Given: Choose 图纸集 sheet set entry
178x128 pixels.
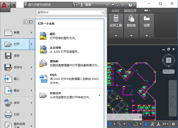Looking at the screenshot, I should pyautogui.click(x=69, y=63).
